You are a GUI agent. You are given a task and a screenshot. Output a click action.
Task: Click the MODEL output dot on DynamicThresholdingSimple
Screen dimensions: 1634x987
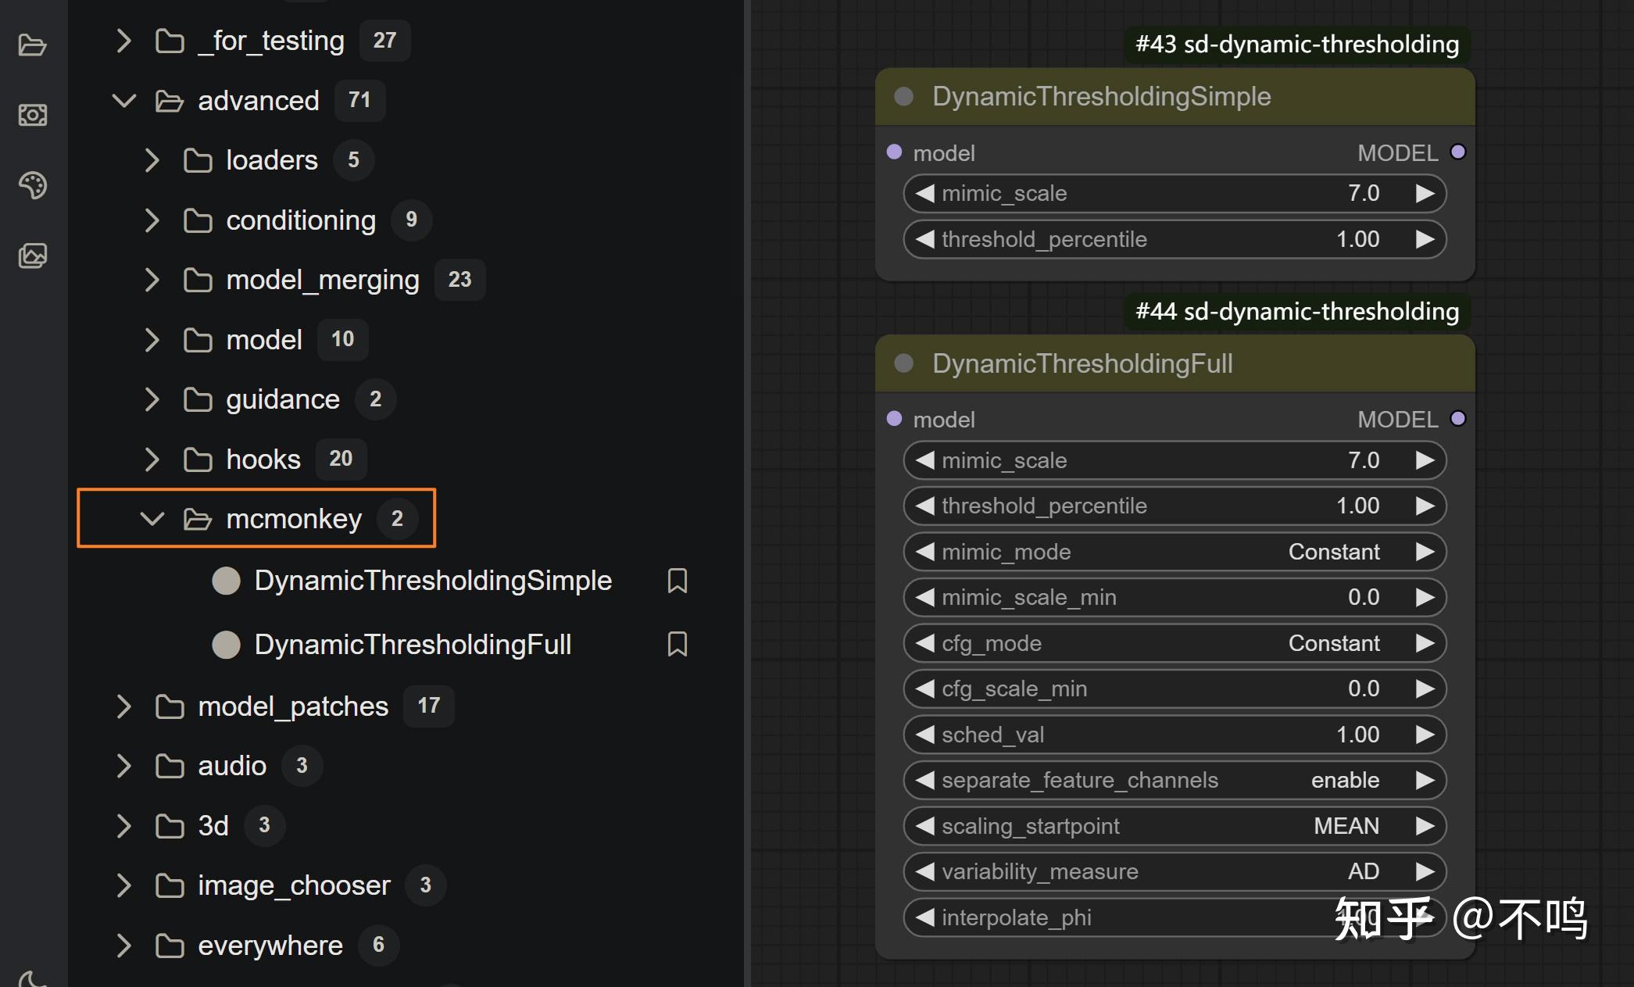click(1457, 152)
